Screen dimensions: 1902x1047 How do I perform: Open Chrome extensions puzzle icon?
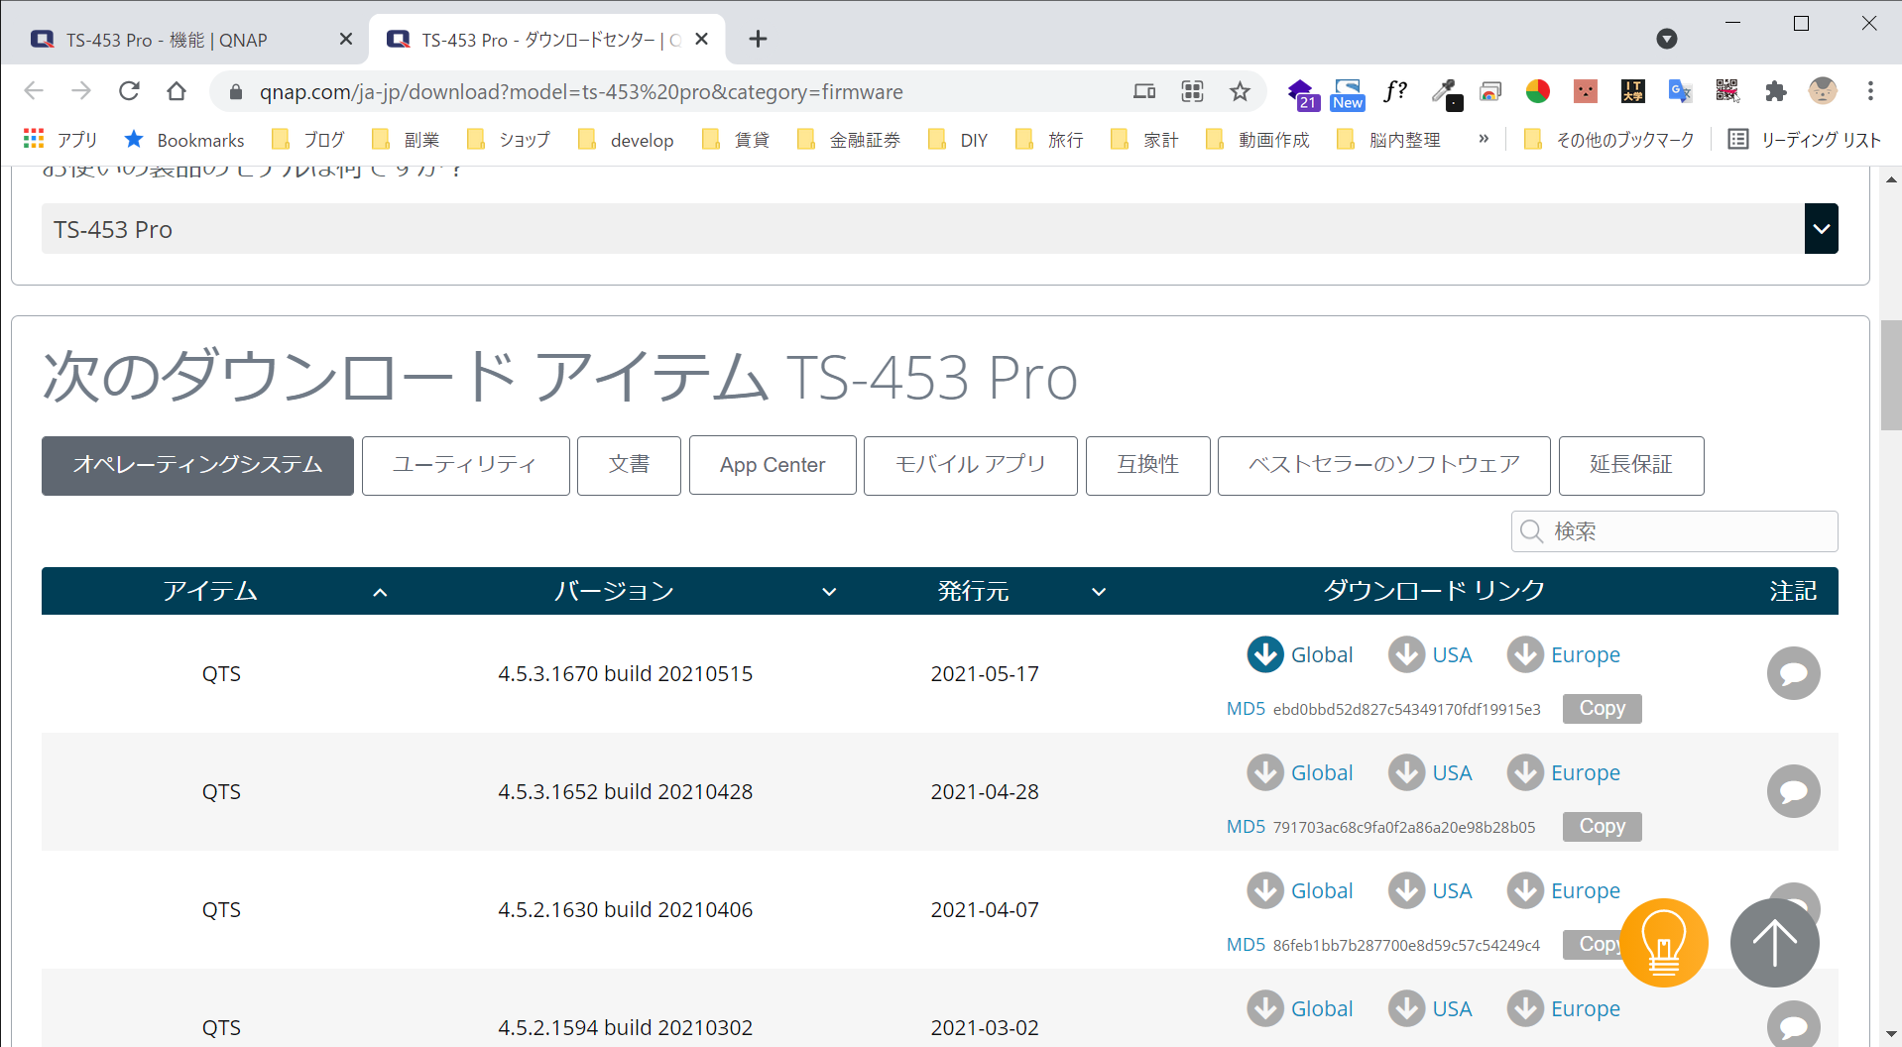(x=1775, y=92)
